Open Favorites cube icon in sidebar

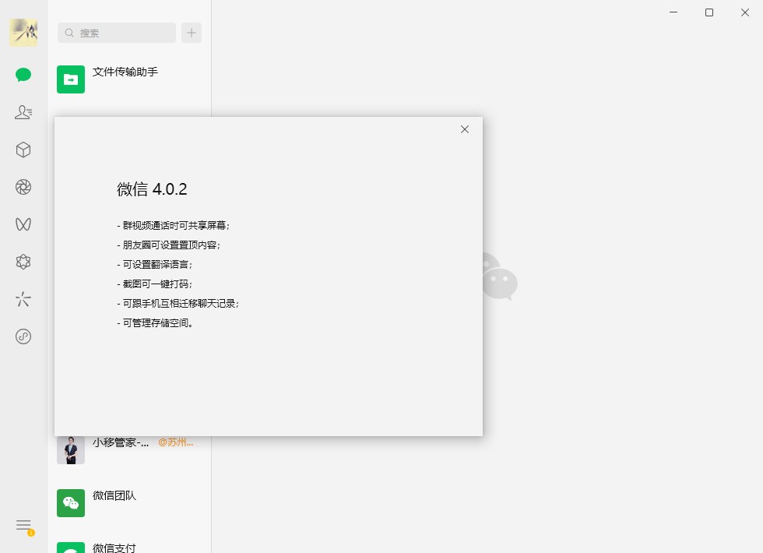pyautogui.click(x=23, y=150)
